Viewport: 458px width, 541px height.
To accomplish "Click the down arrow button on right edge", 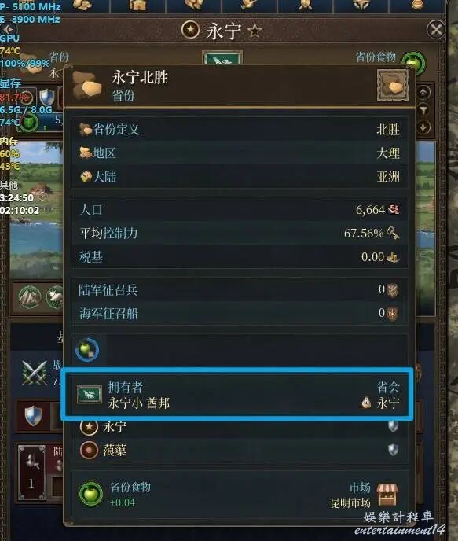I will [423, 127].
